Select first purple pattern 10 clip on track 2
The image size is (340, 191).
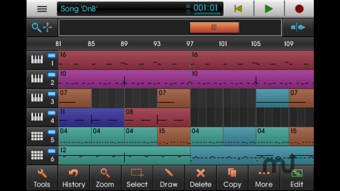point(124,79)
